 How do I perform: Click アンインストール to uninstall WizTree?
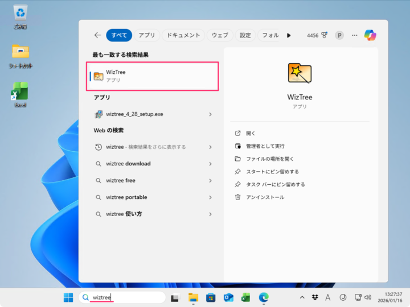265,197
